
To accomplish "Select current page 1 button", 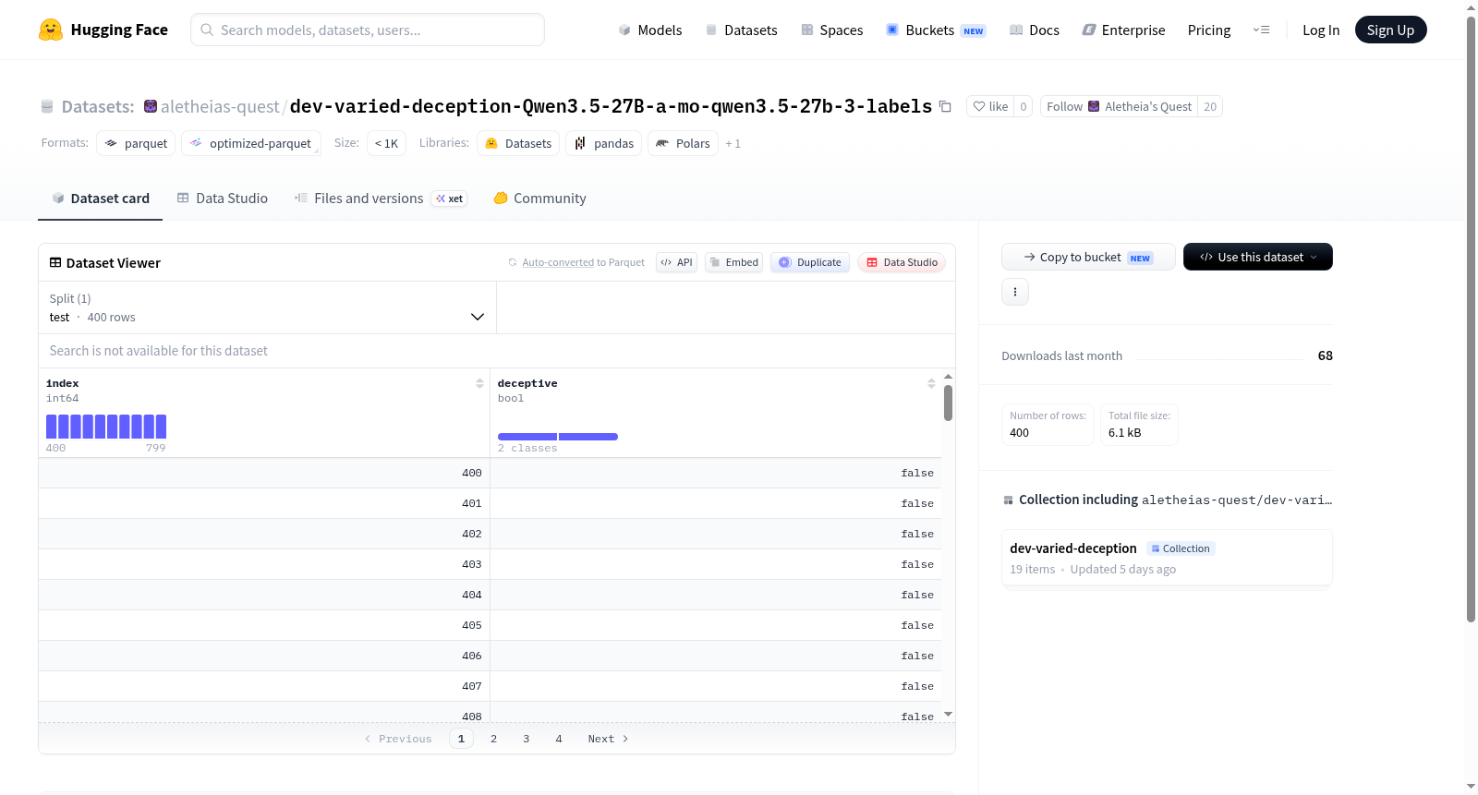I will point(461,739).
